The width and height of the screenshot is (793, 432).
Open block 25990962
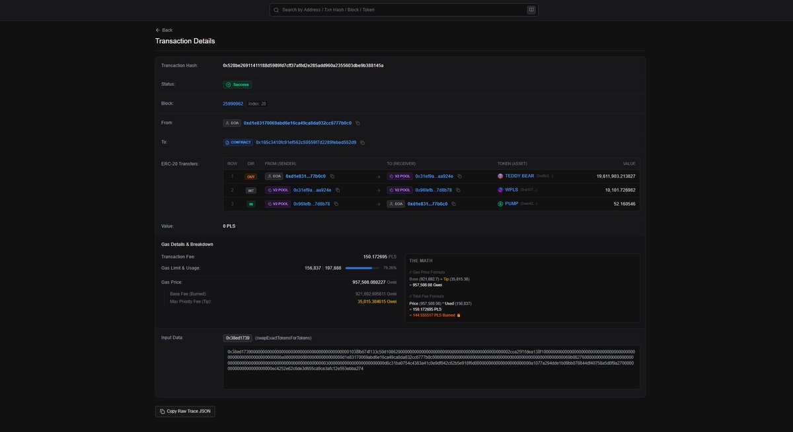click(x=232, y=104)
